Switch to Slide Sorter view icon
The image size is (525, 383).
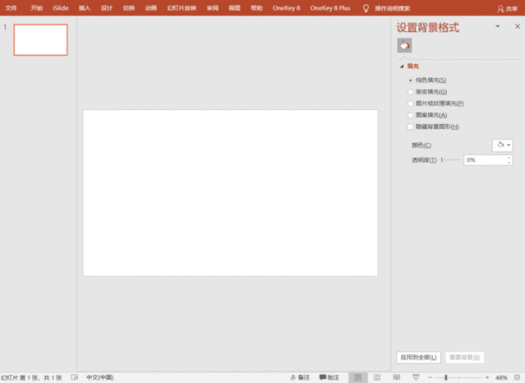(377, 377)
